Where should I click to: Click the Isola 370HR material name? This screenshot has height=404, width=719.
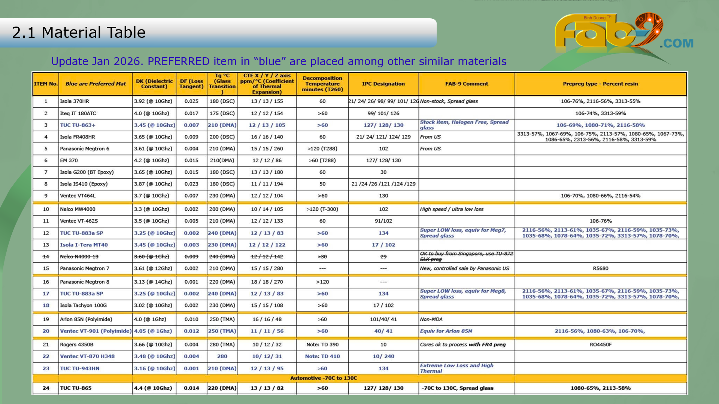(75, 101)
